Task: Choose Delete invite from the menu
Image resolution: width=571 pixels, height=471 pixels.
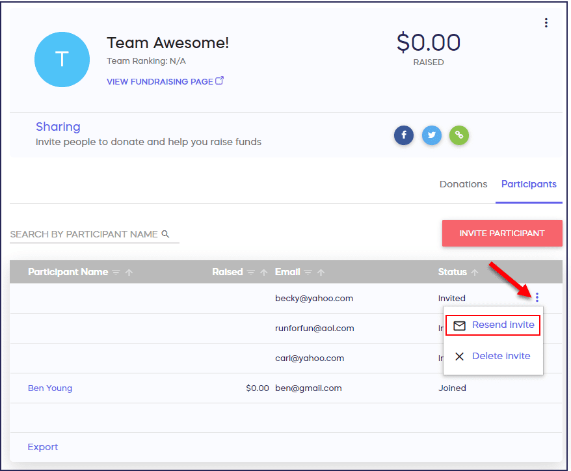Action: click(494, 356)
